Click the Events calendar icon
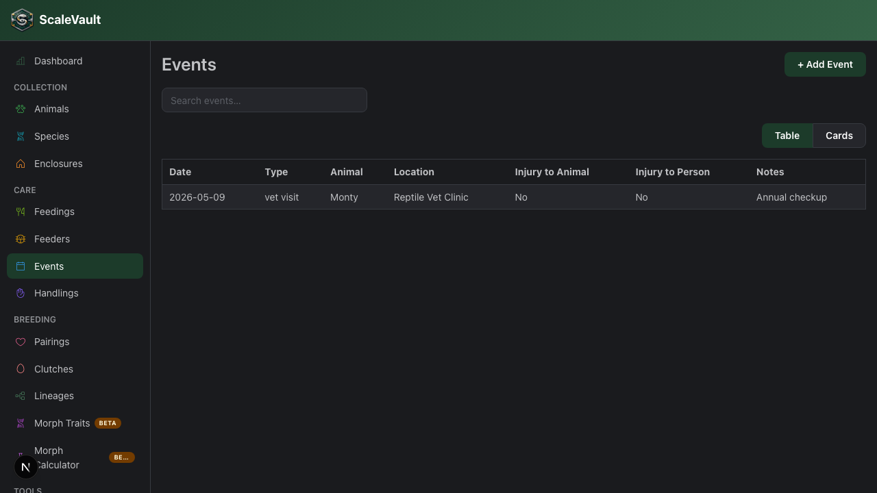This screenshot has height=493, width=877. coord(21,266)
